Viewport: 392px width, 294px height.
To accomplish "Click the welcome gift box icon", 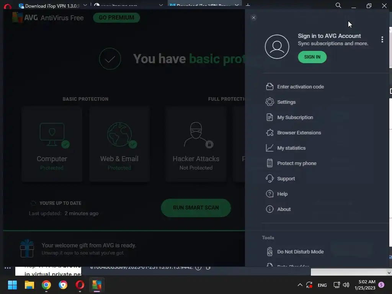I will pos(27,248).
